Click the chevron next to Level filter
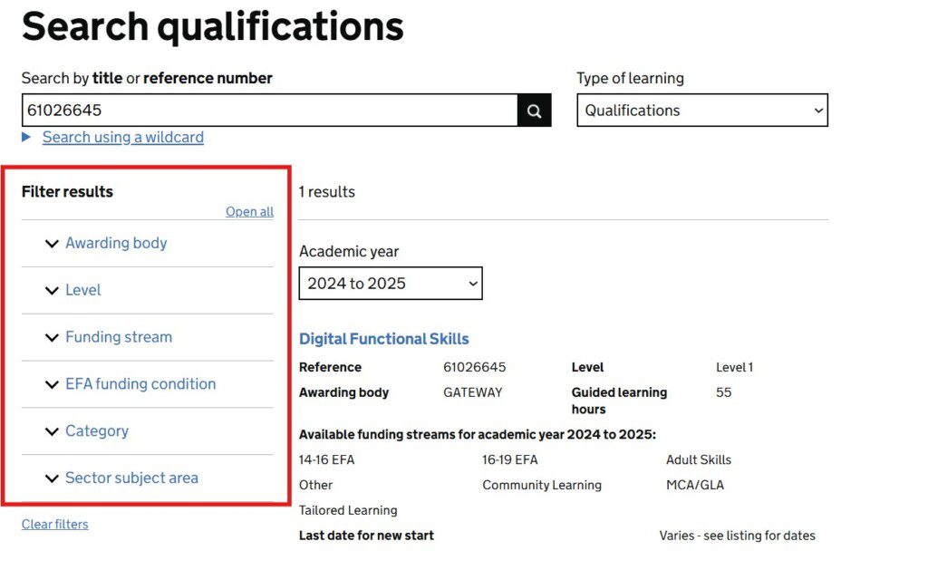Image resolution: width=928 pixels, height=570 pixels. pyautogui.click(x=52, y=290)
